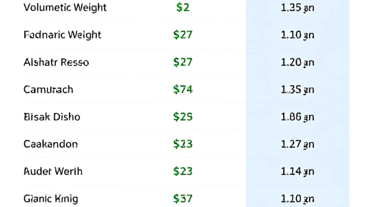Viewport: 369px width, 207px height.
Task: Select the 1.86 gn cell
Action: [x=298, y=117]
